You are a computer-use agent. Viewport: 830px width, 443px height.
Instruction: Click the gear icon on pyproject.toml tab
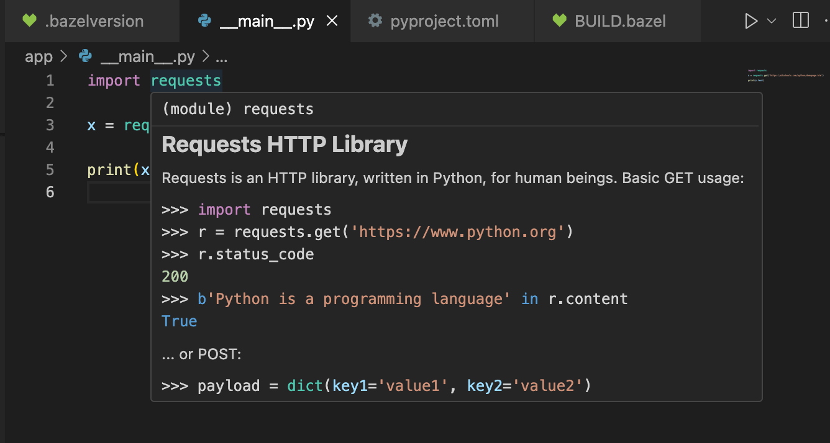click(x=375, y=21)
